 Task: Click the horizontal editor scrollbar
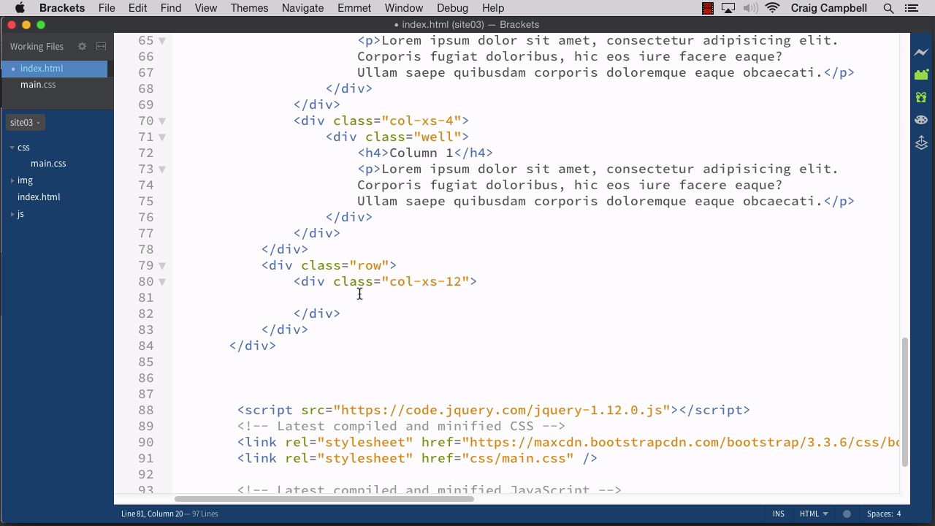pyautogui.click(x=324, y=499)
